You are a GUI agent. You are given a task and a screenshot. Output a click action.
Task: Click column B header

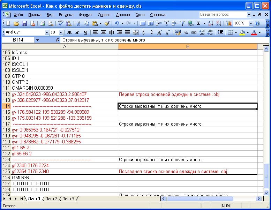pos(187,46)
